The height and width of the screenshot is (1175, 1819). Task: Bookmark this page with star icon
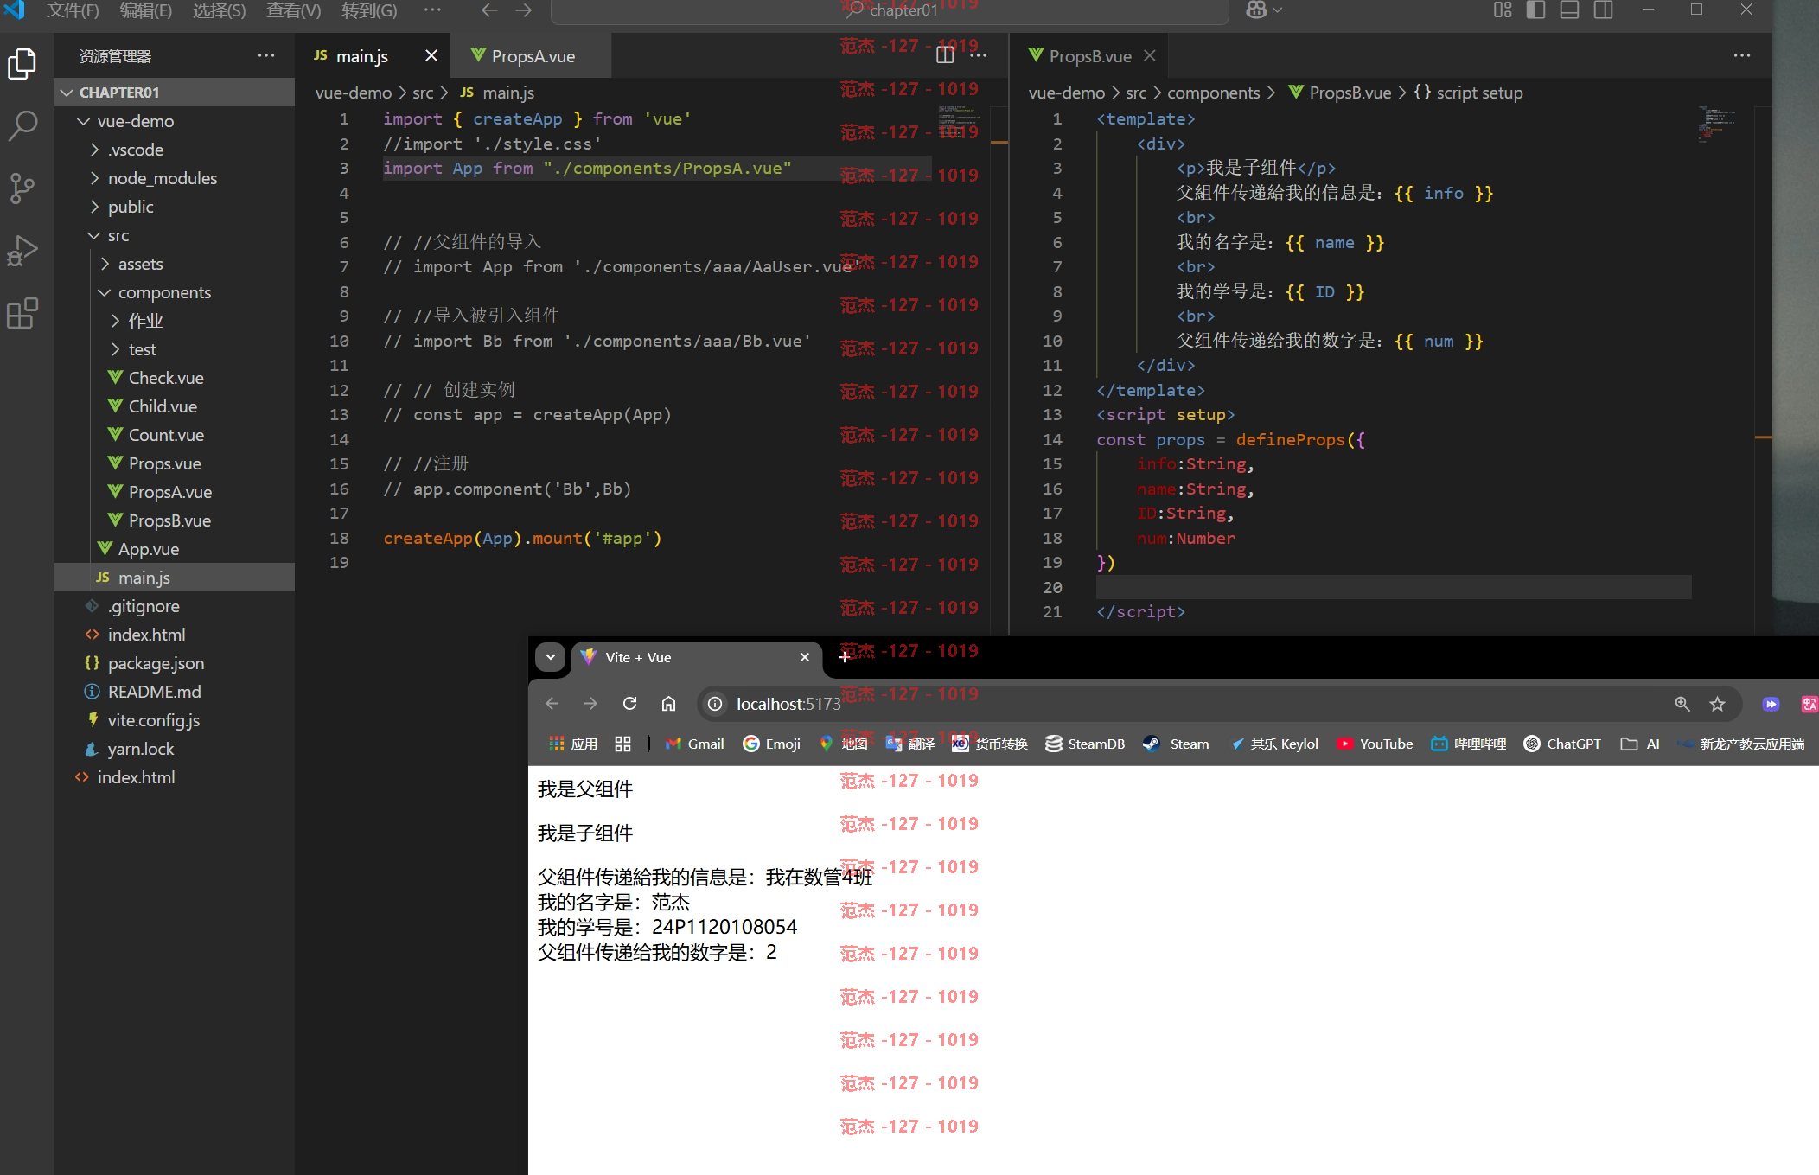tap(1717, 704)
